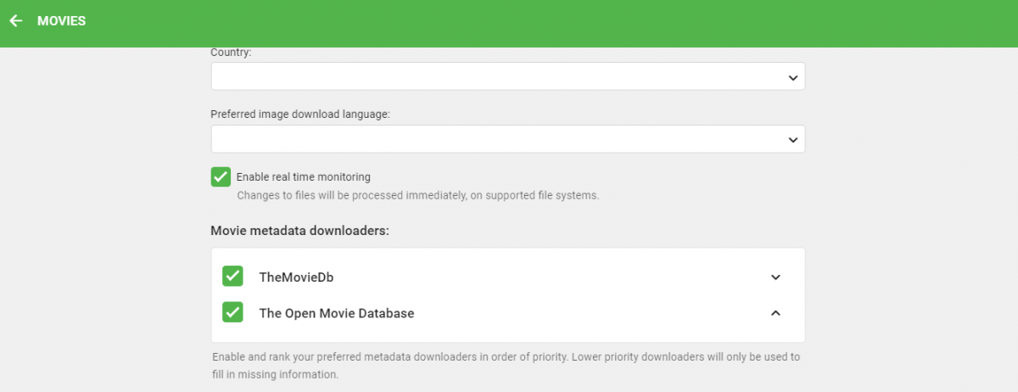Uncheck the TheMovieDb downloader checkbox
1018x392 pixels.
232,277
